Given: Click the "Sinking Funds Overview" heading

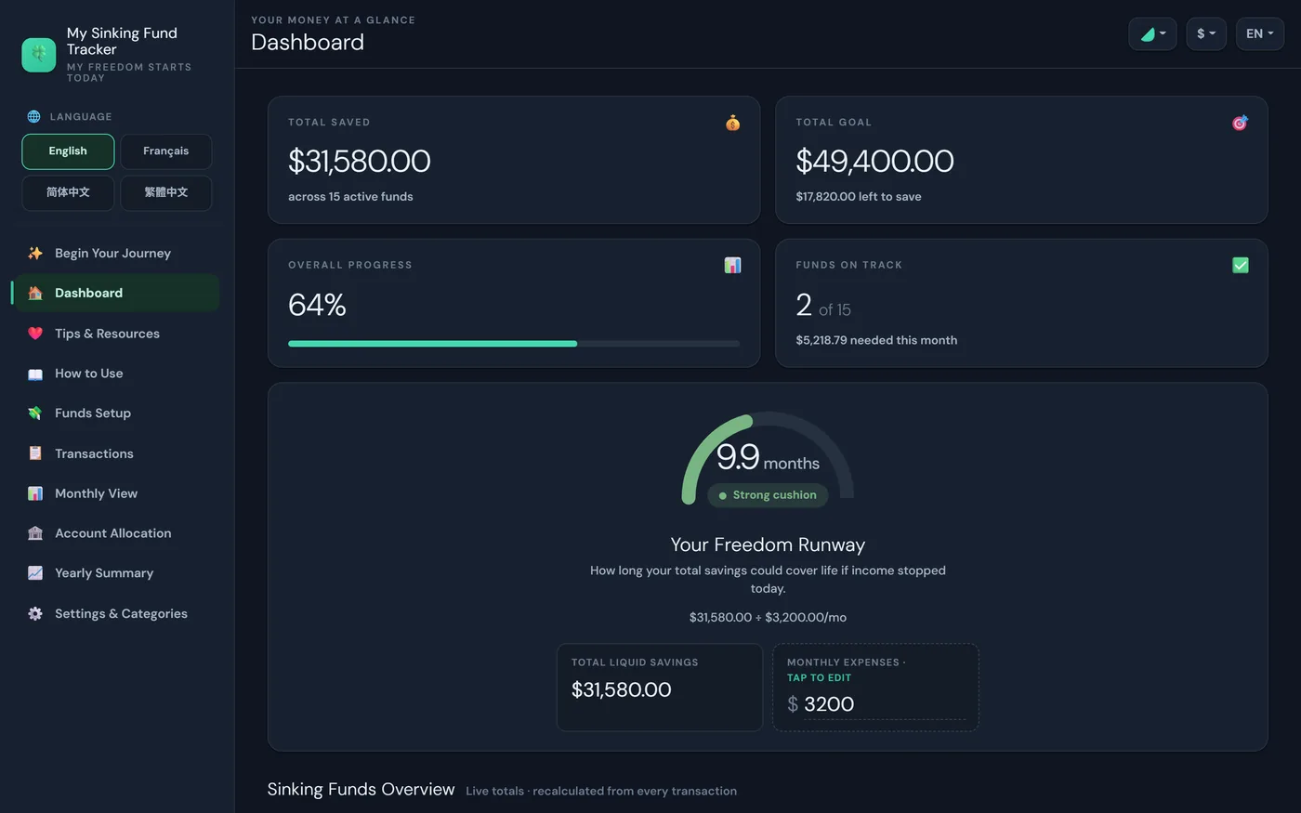Looking at the screenshot, I should point(361,789).
